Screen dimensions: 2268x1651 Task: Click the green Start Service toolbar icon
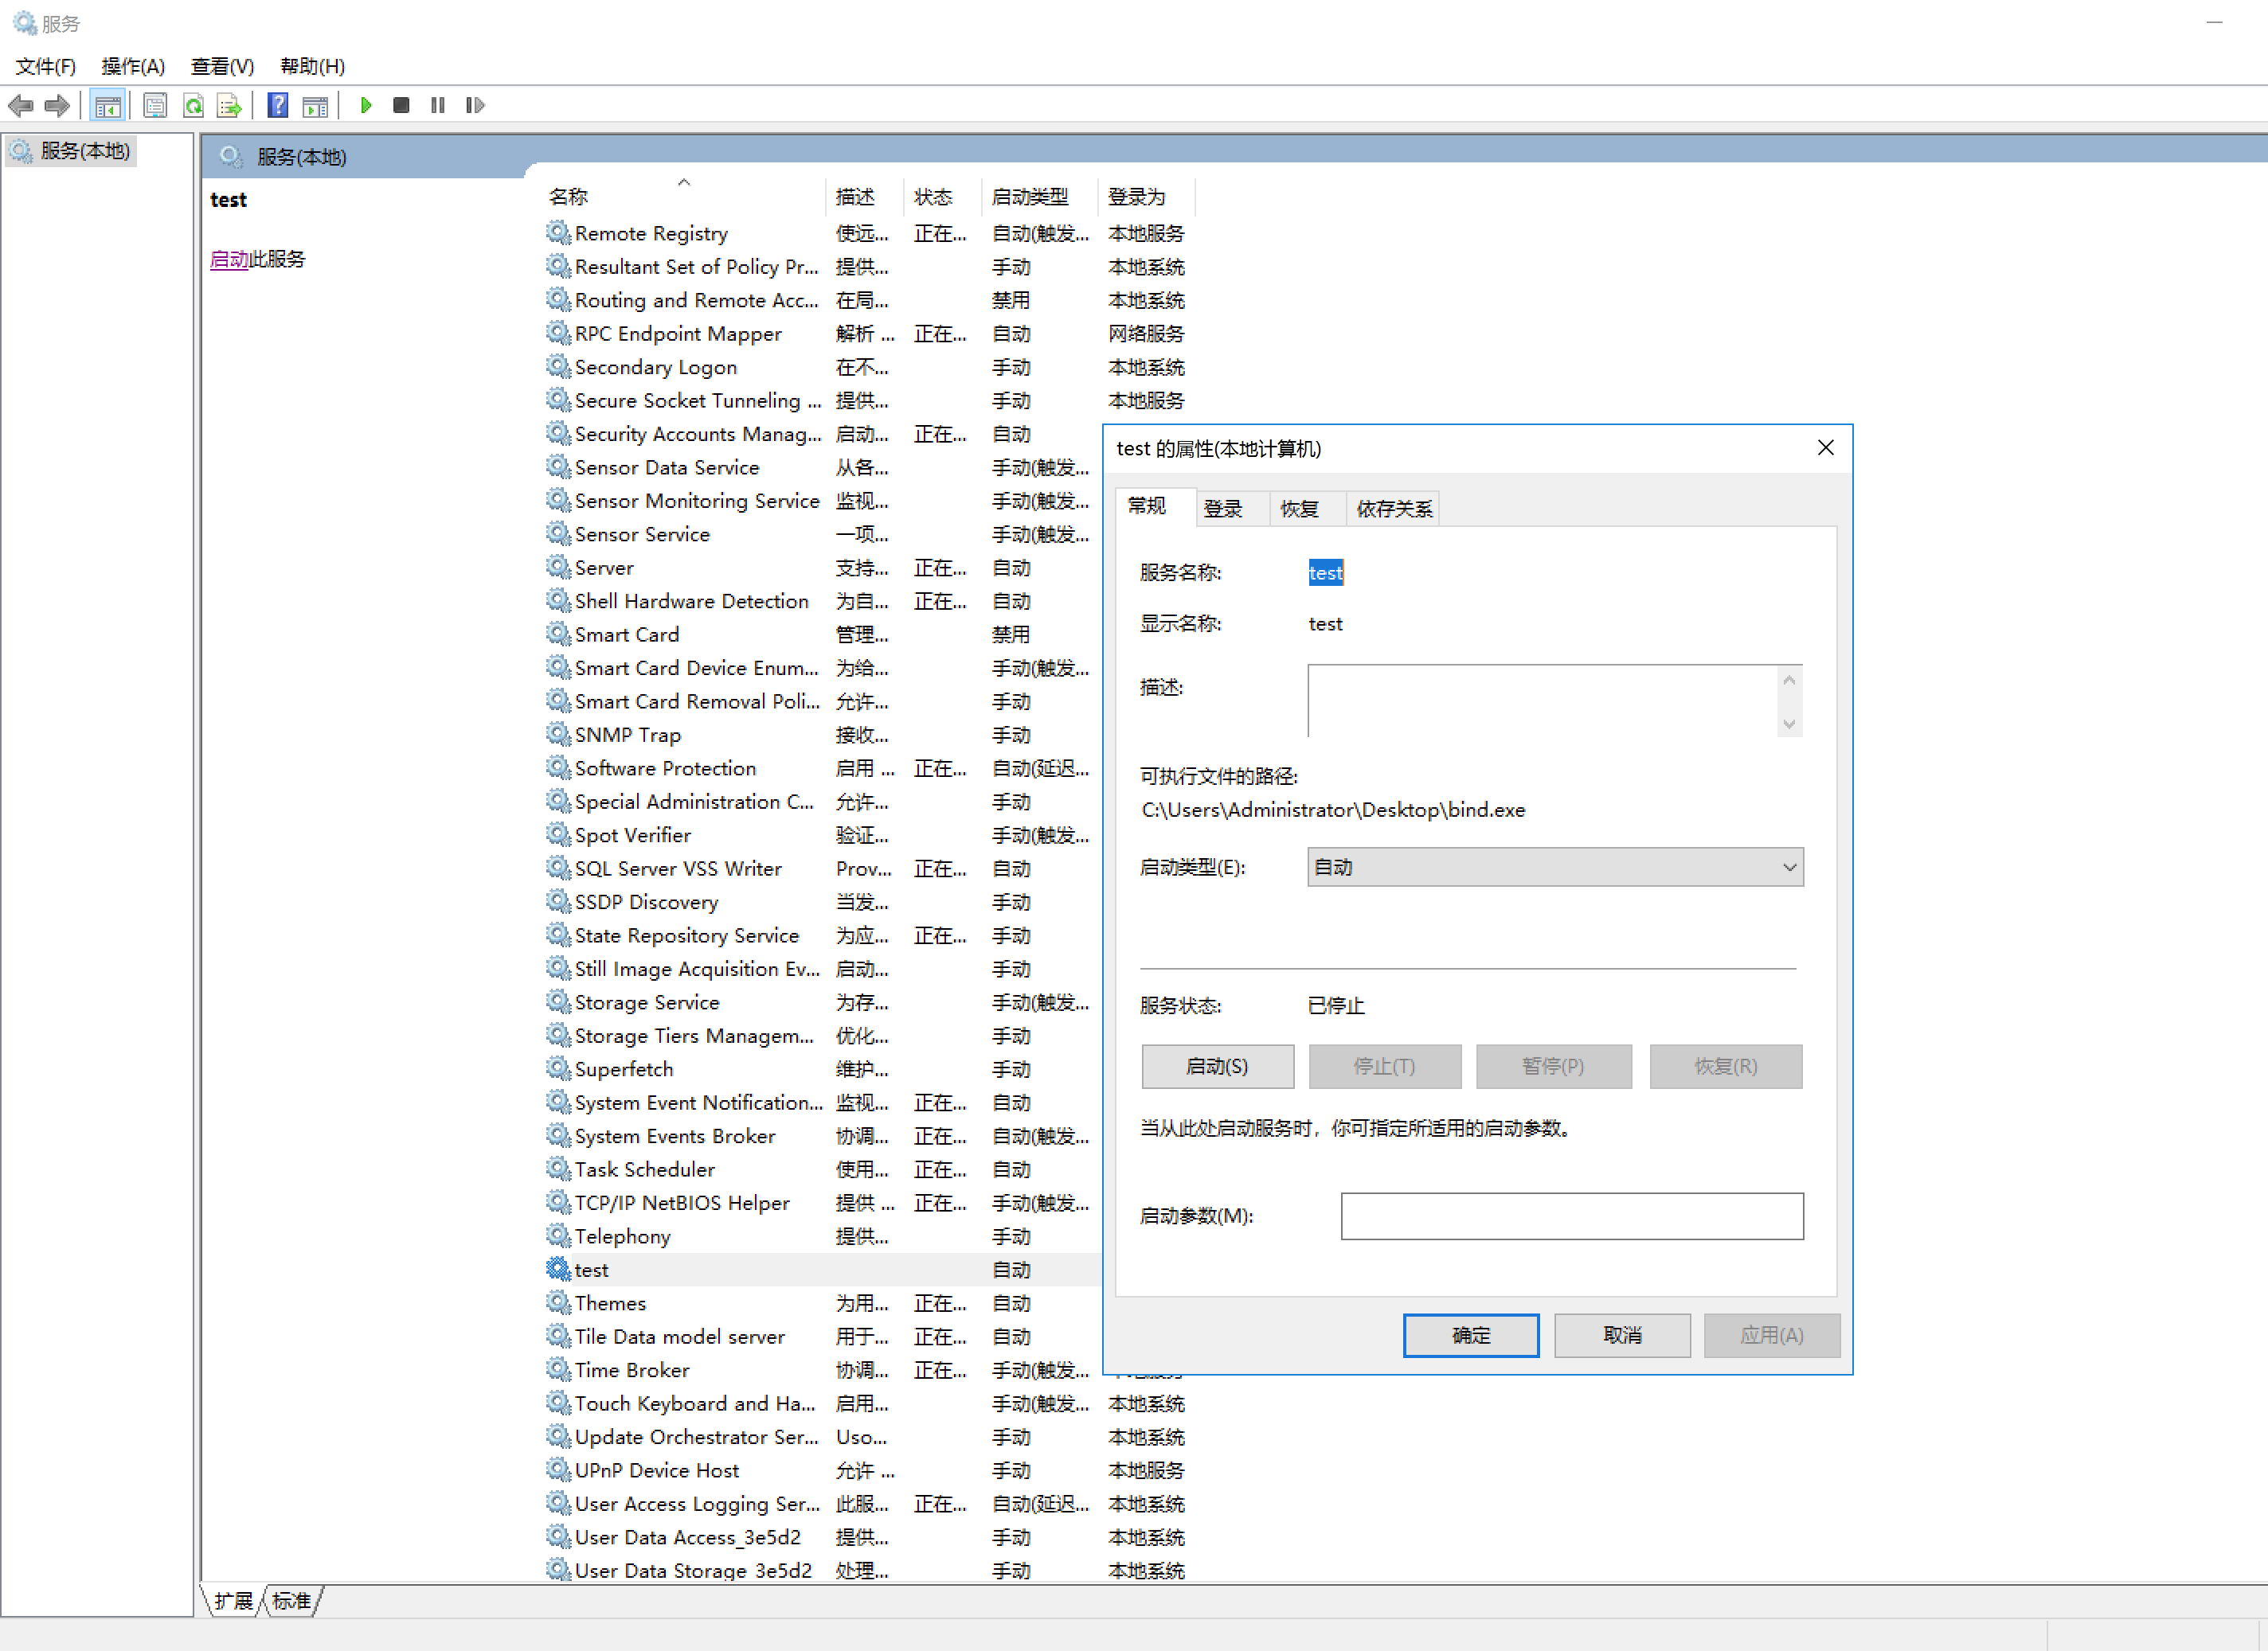[366, 105]
